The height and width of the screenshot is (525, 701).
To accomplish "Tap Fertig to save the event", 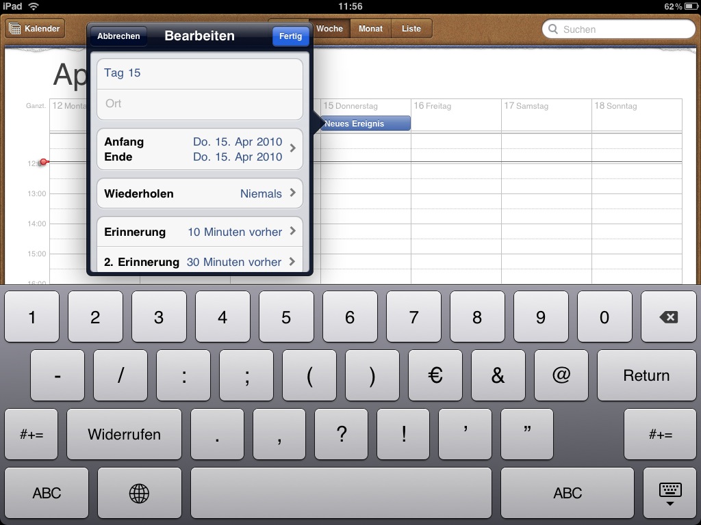I will (x=290, y=36).
